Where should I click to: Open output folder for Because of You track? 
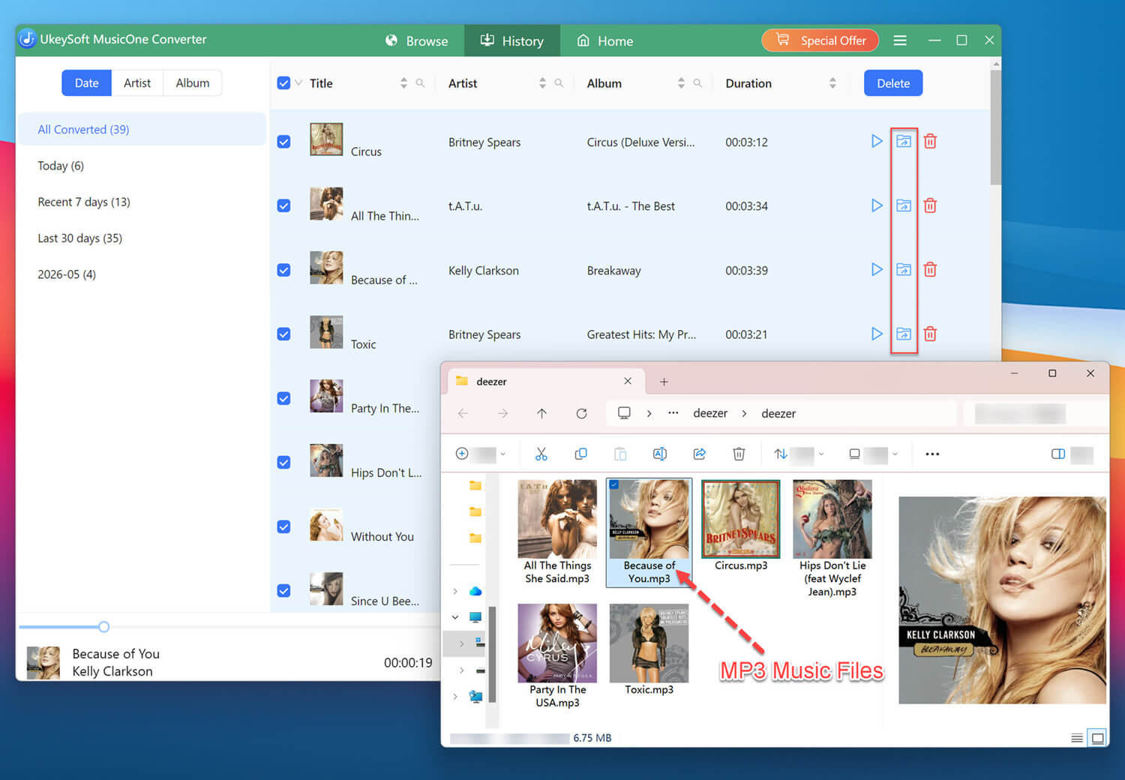coord(904,269)
